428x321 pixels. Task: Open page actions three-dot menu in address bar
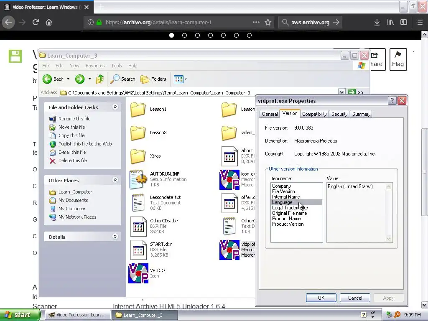click(256, 22)
